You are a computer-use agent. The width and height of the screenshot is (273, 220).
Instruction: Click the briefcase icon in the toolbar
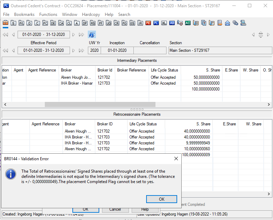tap(6, 23)
